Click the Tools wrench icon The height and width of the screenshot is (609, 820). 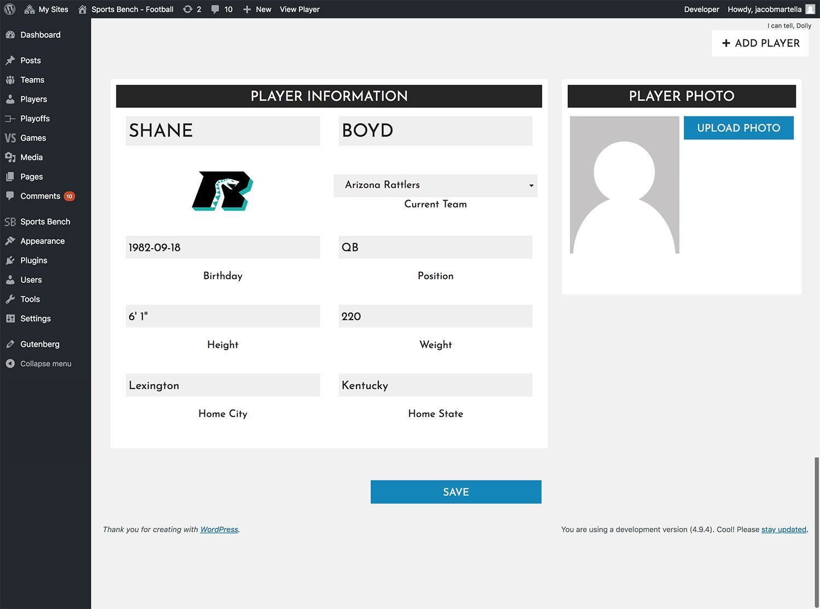click(10, 300)
